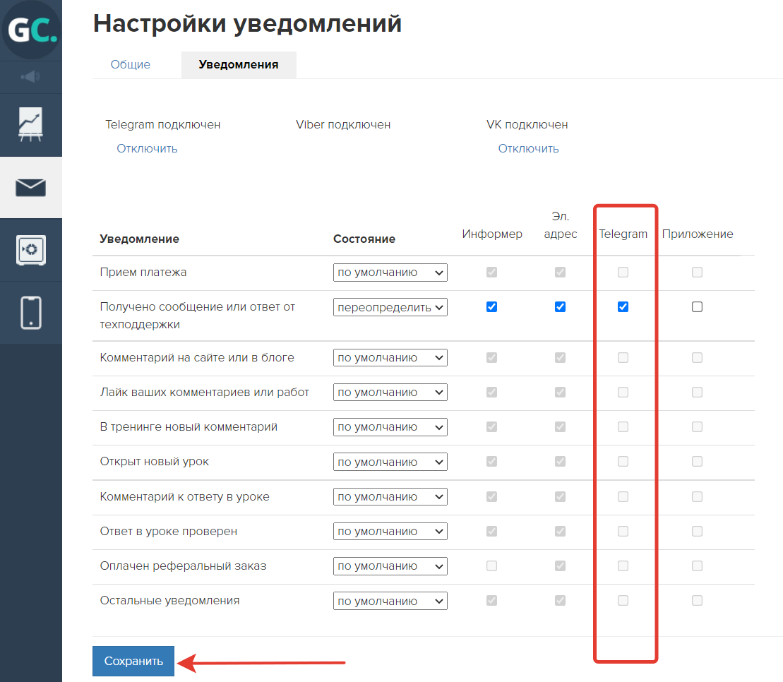Open the safe sales sidebar icon
This screenshot has height=682, width=783.
click(x=30, y=250)
